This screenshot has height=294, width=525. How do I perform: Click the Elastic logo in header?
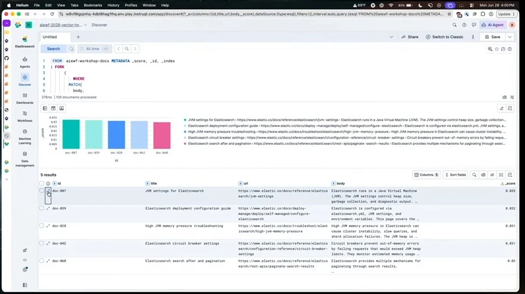click(17, 25)
